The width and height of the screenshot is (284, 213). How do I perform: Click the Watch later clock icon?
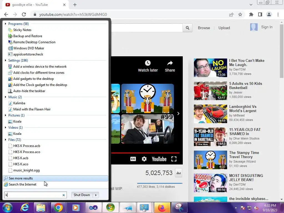(x=148, y=63)
